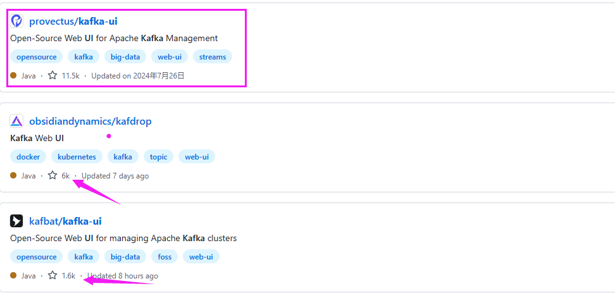
Task: Select the web-ui tag on kafbat/kafka-ui
Action: (201, 257)
